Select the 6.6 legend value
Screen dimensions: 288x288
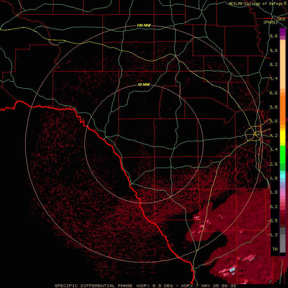coord(274,93)
